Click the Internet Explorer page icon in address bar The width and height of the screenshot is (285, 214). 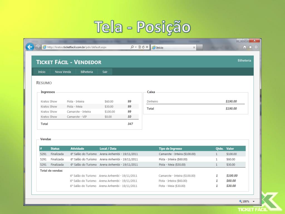[x=44, y=47]
